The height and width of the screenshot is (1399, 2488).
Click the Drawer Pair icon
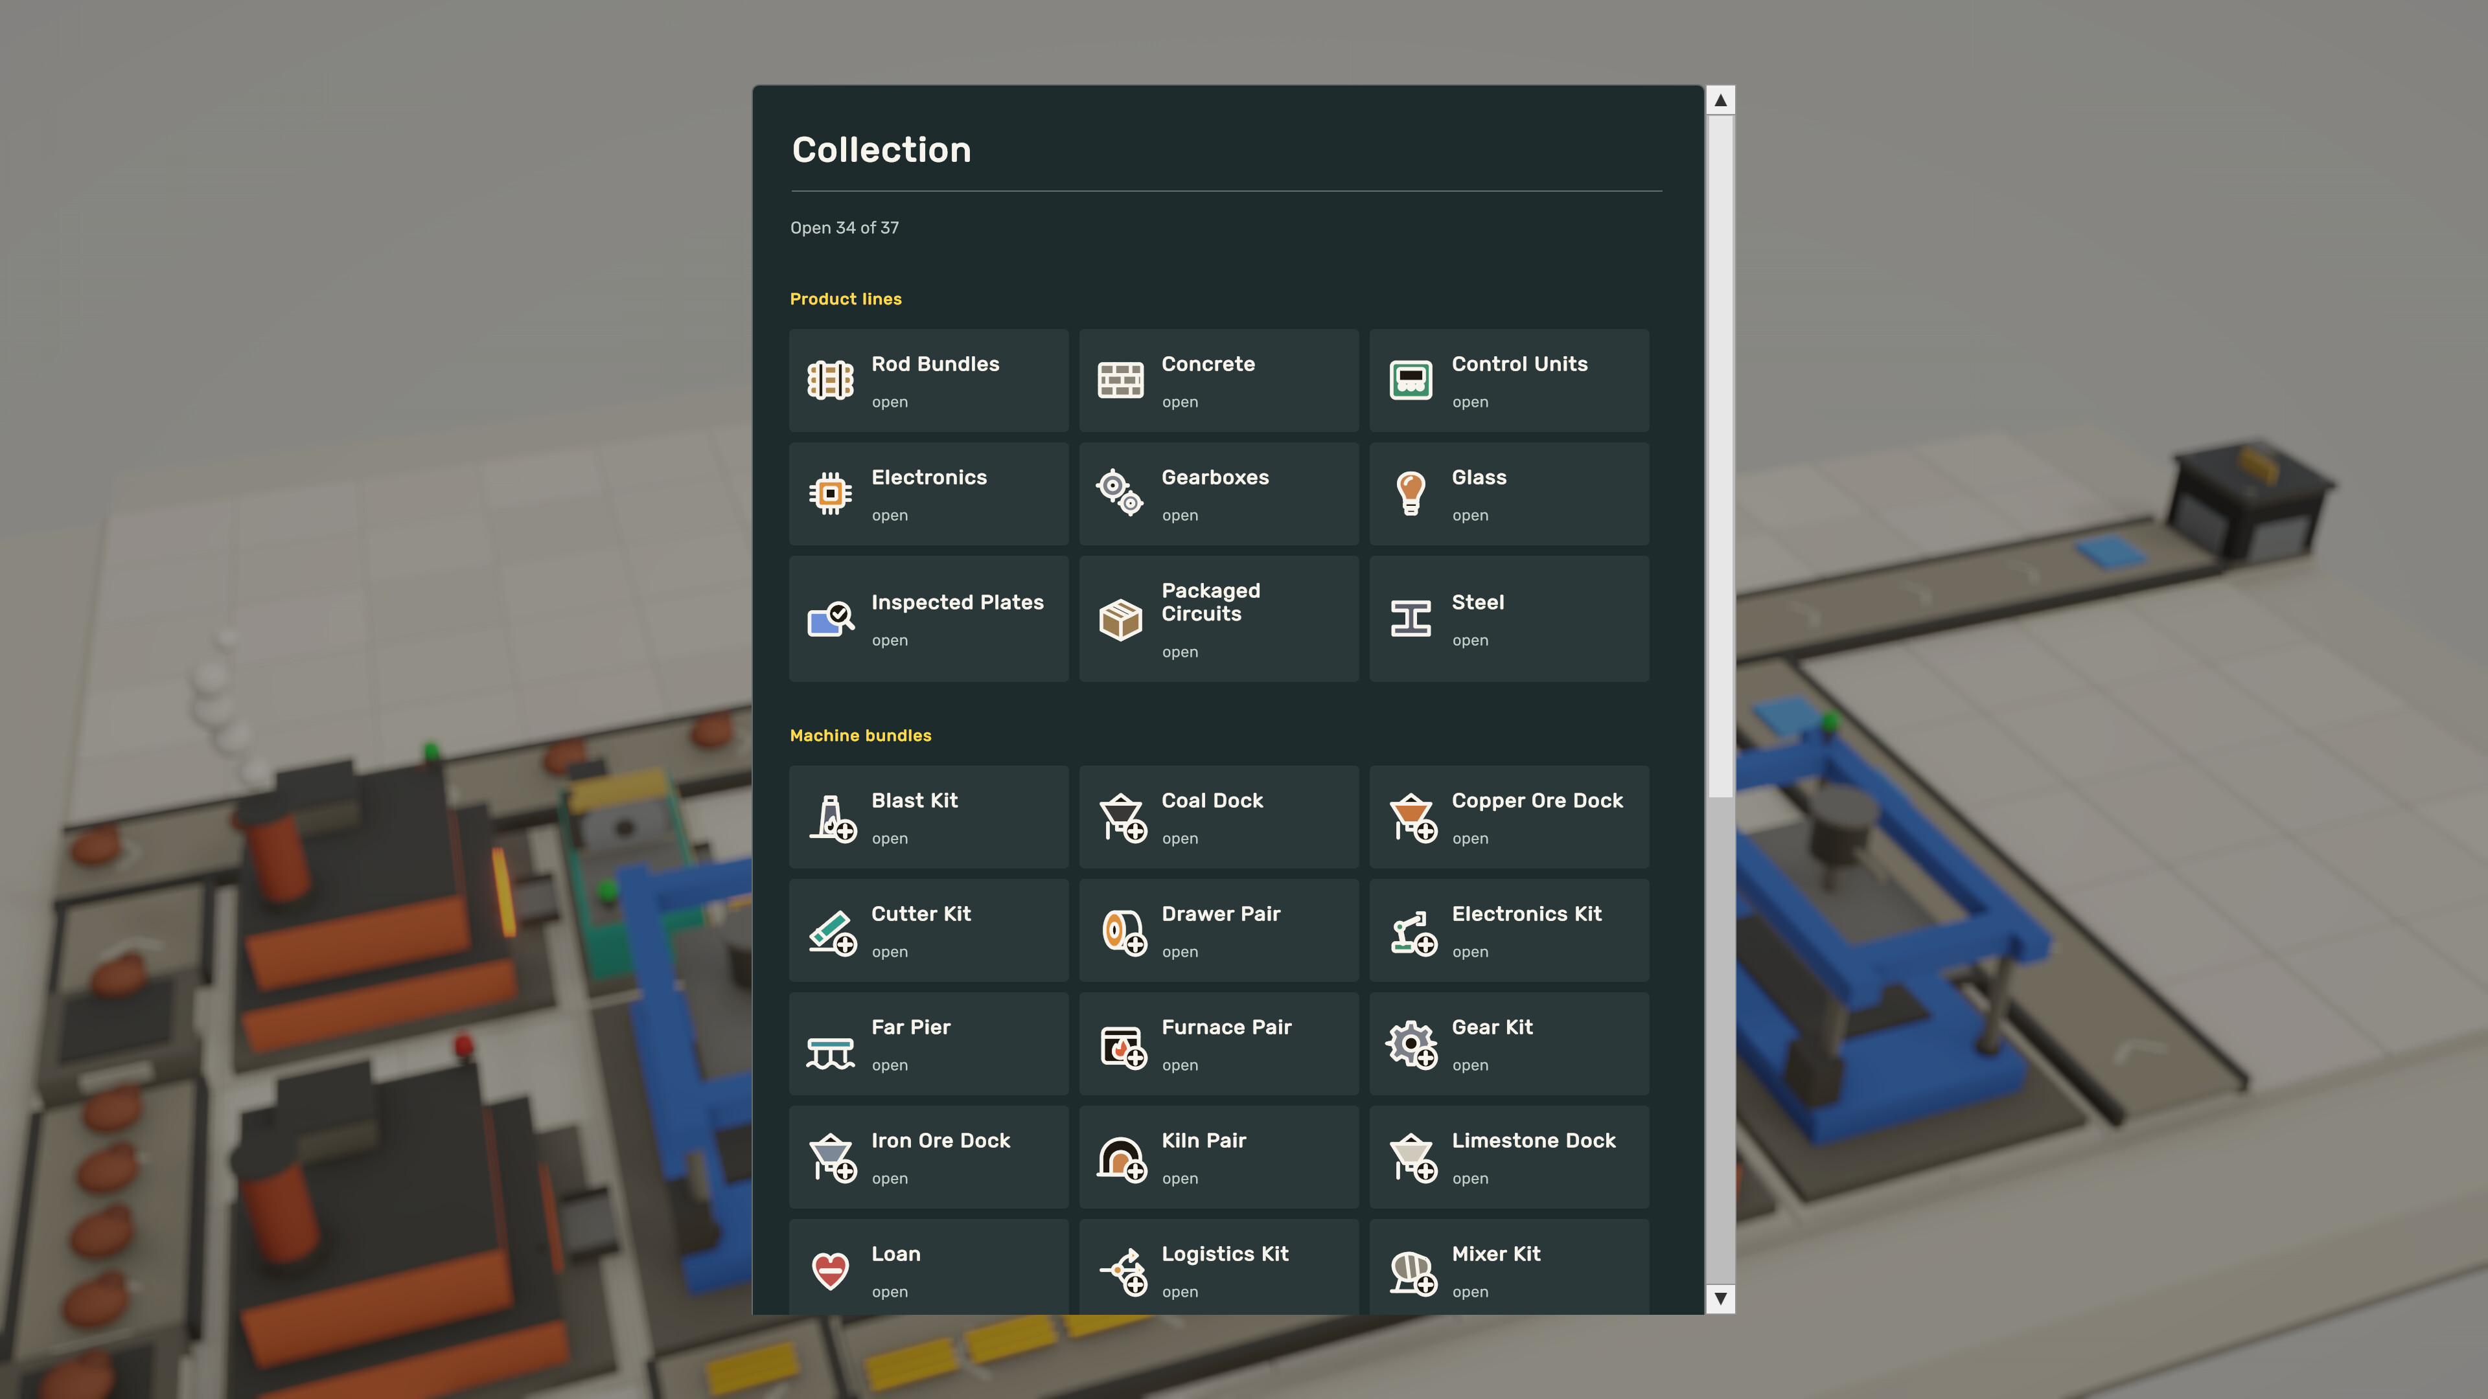1123,932
